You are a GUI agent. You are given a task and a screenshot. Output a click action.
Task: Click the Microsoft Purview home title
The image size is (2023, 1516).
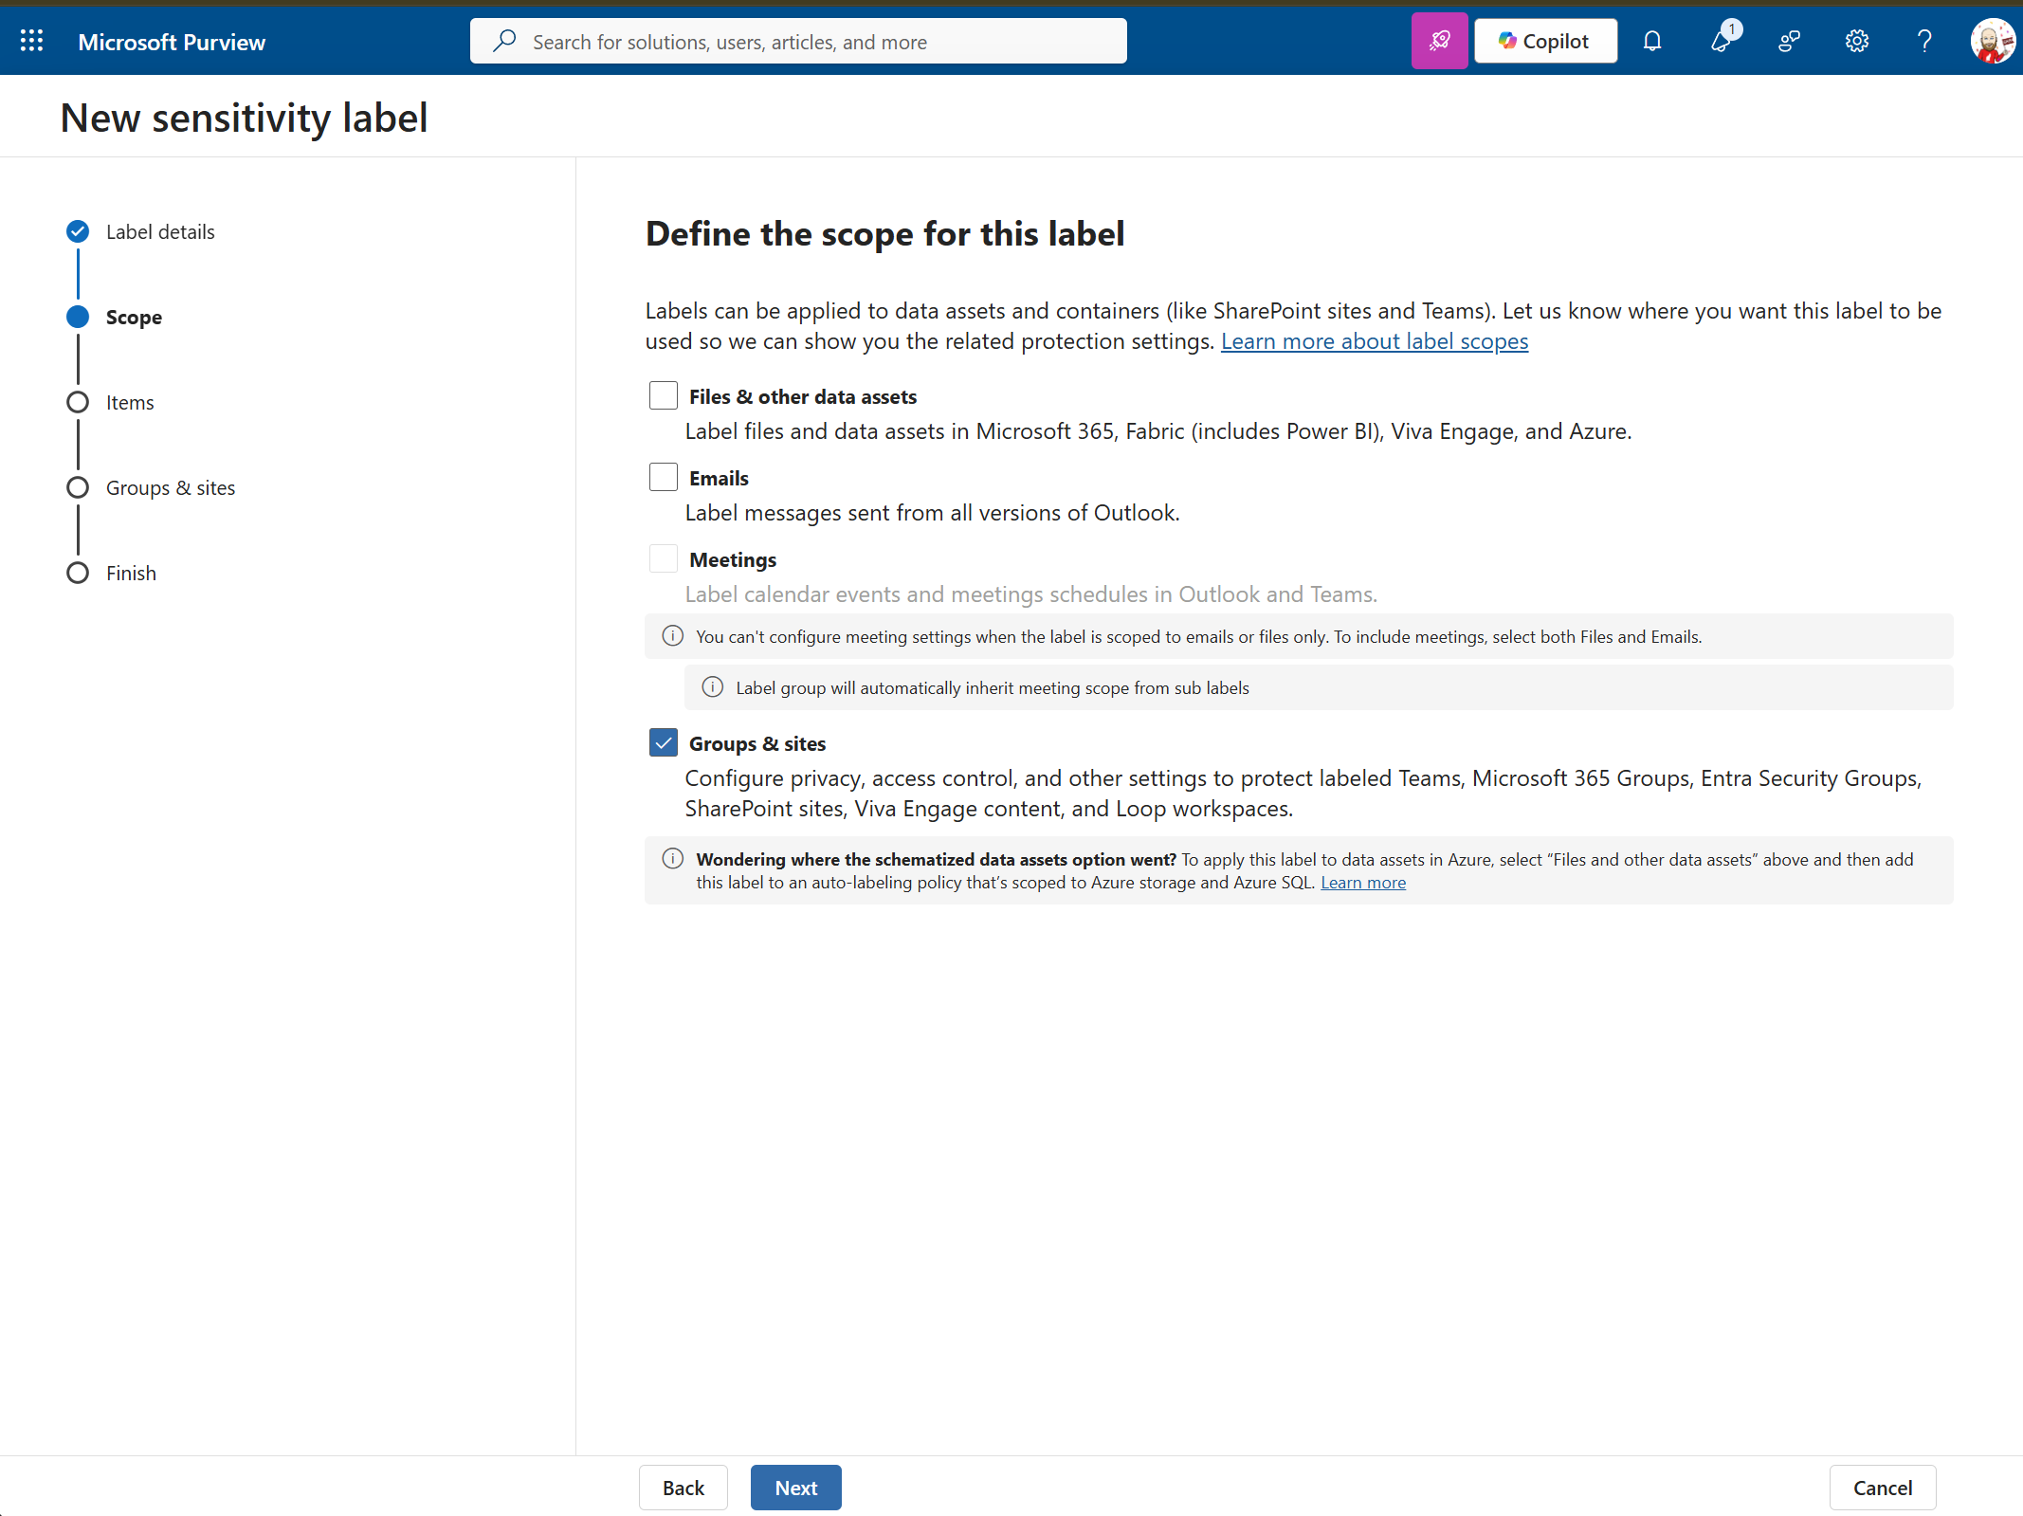172,42
